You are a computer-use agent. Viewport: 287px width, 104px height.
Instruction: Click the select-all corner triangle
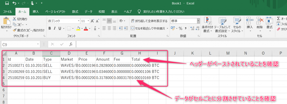coord(4,54)
